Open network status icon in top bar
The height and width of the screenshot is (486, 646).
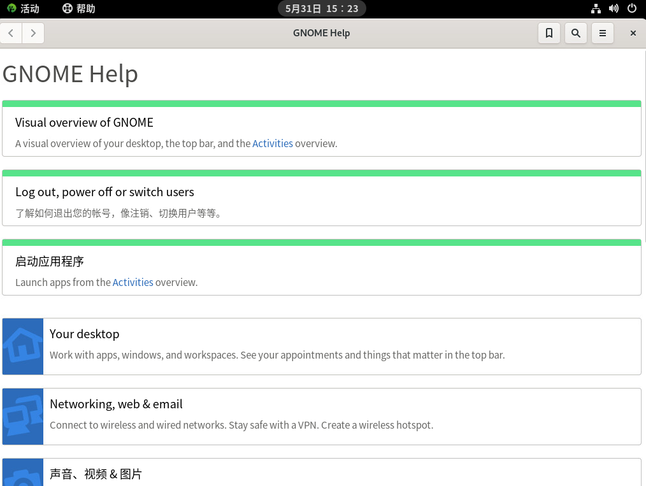click(x=596, y=8)
